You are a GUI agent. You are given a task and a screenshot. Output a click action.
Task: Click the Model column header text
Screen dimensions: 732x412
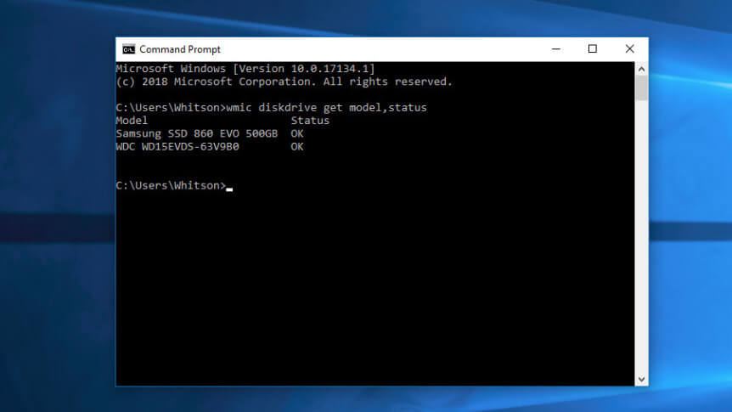point(132,121)
